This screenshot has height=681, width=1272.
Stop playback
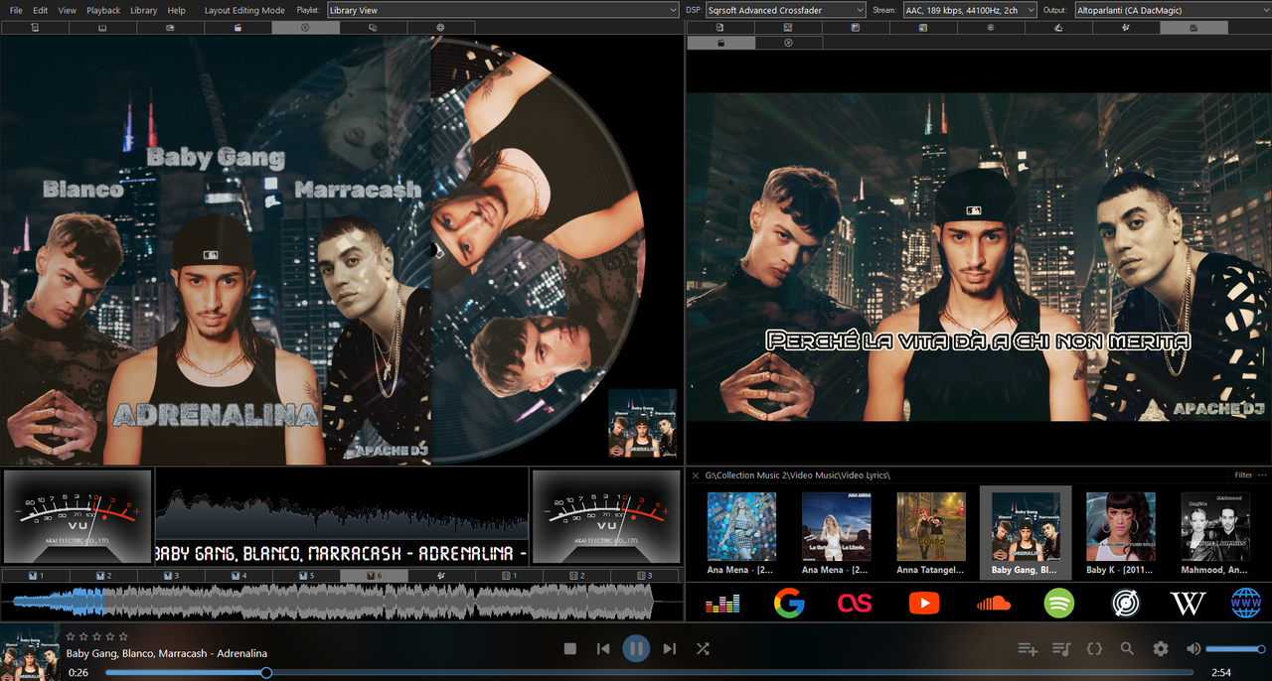coord(570,648)
